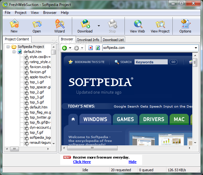This screenshot has width=203, height=175.
Task: Click the project tree horizontal scrollbar thumb
Action: click(x=14, y=149)
